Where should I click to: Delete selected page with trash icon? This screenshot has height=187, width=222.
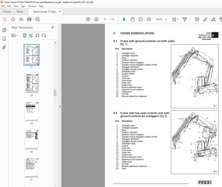click(x=24, y=35)
